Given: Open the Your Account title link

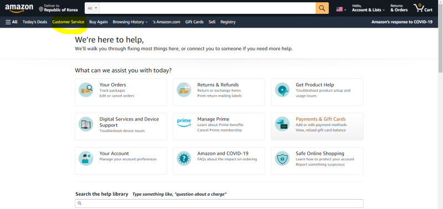Looking at the screenshot, I should click(x=114, y=154).
